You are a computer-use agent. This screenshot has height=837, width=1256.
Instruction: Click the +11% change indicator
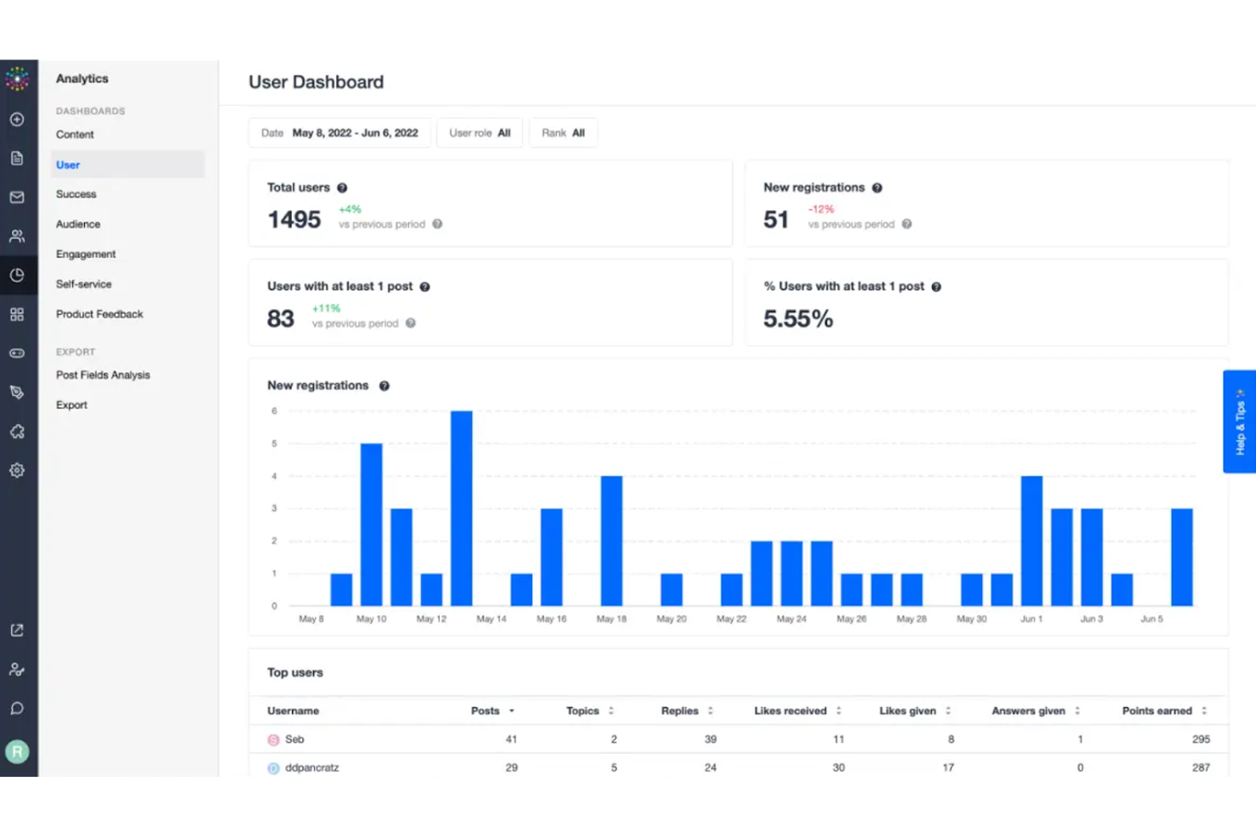[x=326, y=309]
